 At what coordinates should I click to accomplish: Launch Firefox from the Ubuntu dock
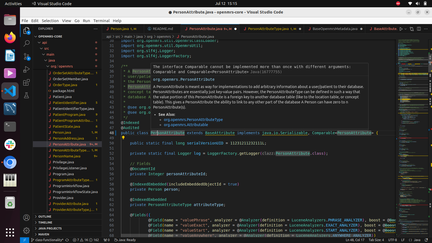[10, 38]
